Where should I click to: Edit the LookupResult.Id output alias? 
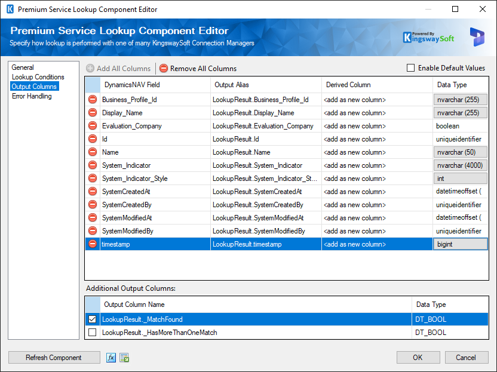click(266, 139)
